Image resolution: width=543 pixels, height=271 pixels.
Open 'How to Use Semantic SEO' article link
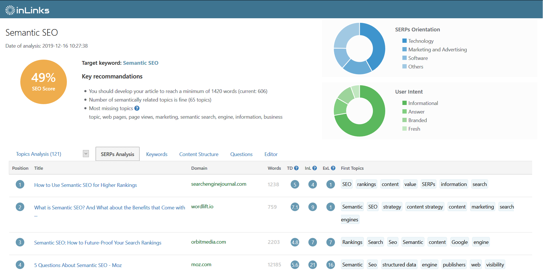(x=85, y=185)
